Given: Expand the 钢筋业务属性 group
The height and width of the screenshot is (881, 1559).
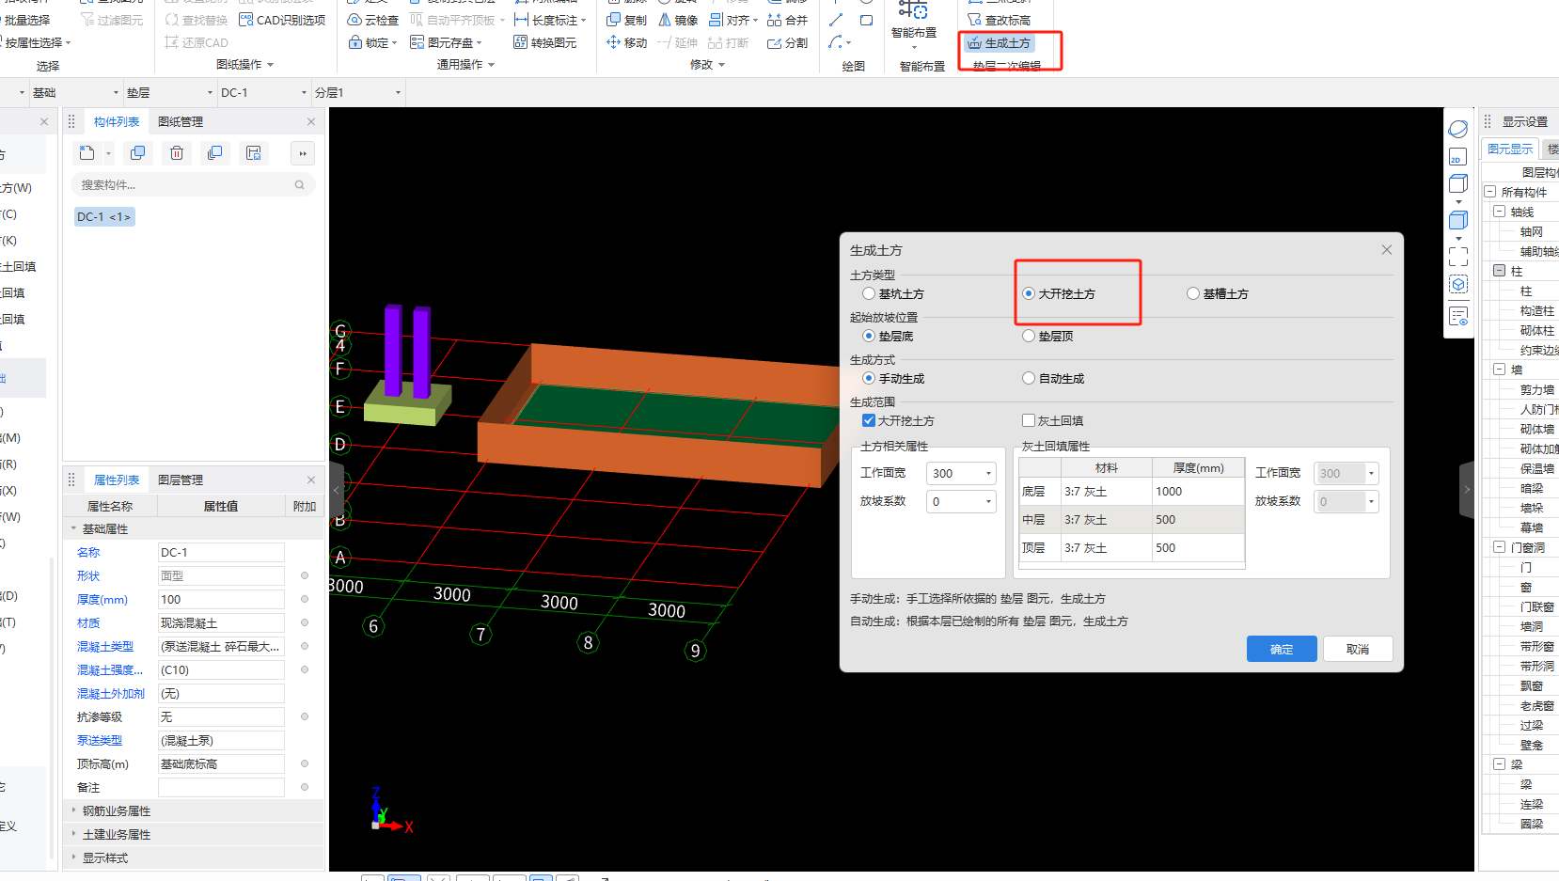Looking at the screenshot, I should click(x=74, y=810).
